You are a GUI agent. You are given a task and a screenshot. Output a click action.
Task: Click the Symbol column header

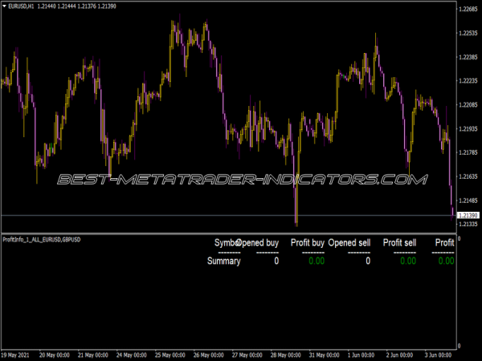tap(225, 242)
